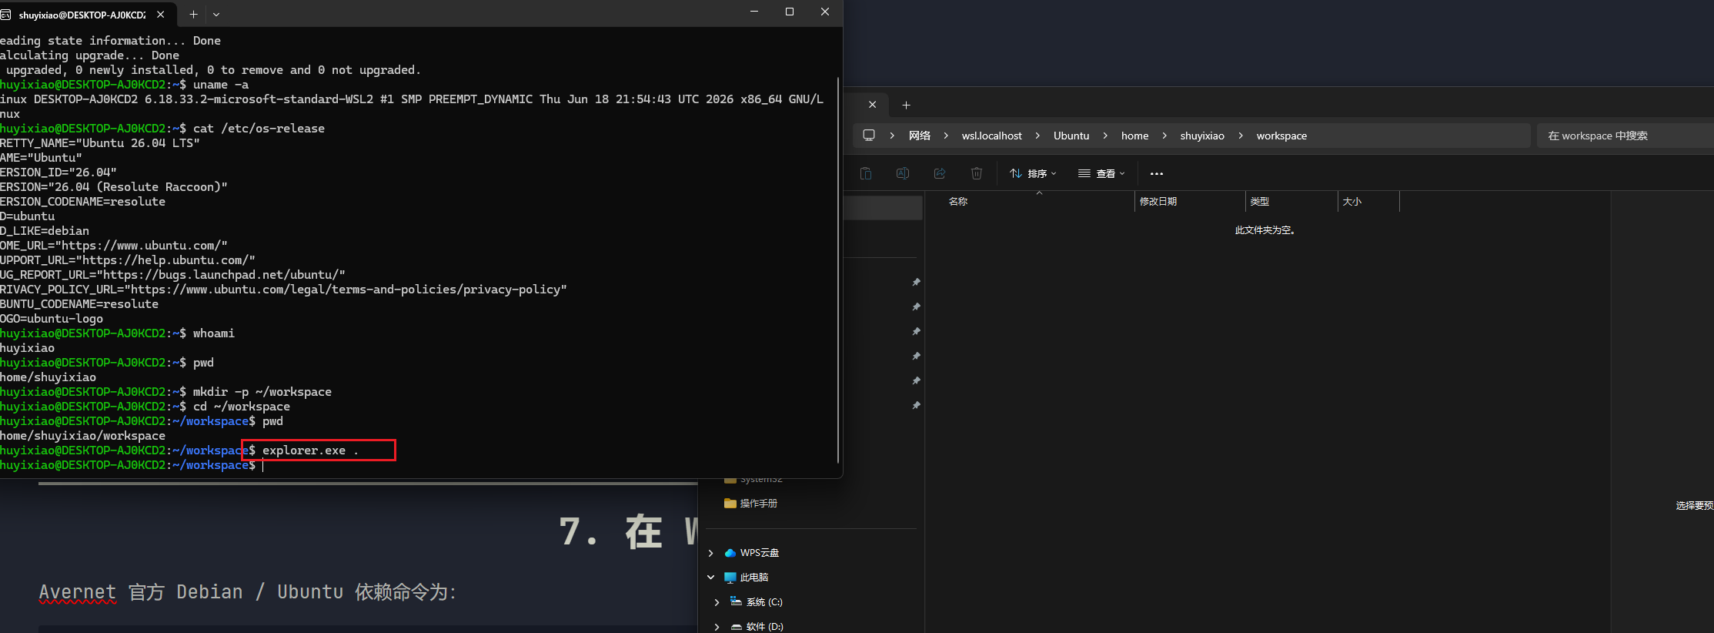Add a new File Explorer tab
1714x633 pixels.
tap(906, 105)
